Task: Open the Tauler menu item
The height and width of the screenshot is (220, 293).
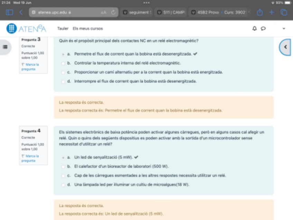Action: [x=63, y=29]
